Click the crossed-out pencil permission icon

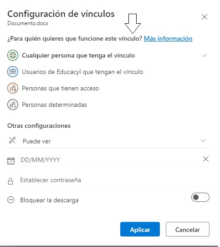(12, 140)
